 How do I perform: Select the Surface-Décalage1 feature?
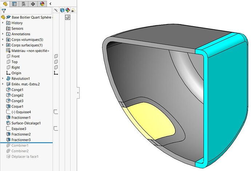click(x=26, y=123)
